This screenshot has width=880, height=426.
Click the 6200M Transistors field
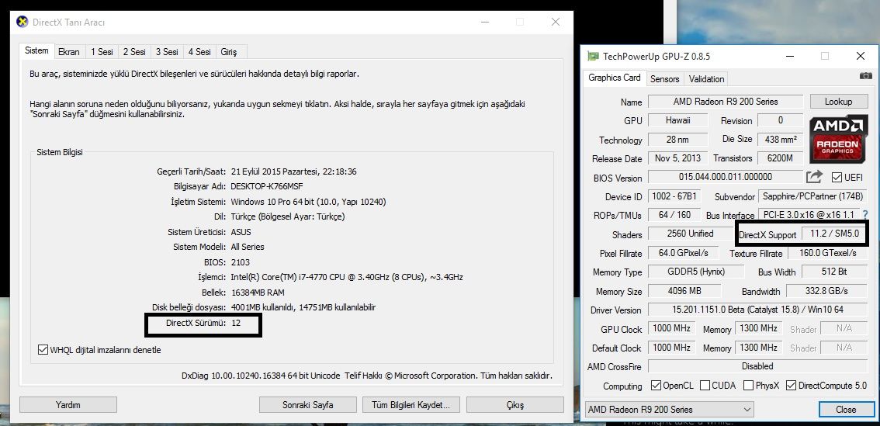tap(780, 158)
